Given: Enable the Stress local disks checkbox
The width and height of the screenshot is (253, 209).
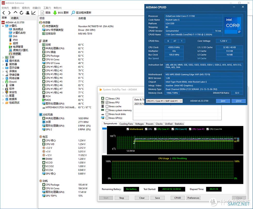Looking at the screenshot, I should coord(107,114).
